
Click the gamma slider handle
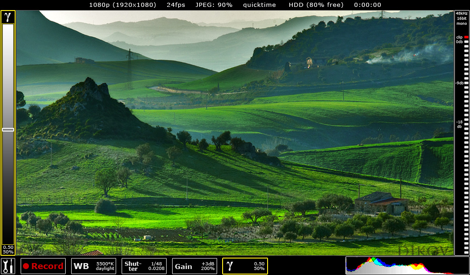click(8, 130)
